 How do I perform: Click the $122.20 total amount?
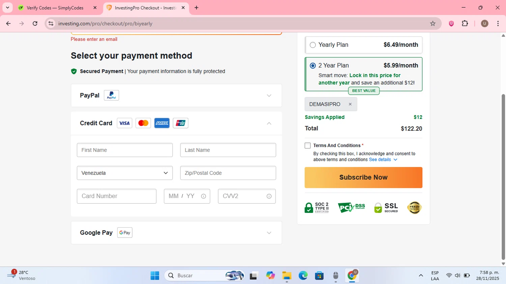(411, 129)
